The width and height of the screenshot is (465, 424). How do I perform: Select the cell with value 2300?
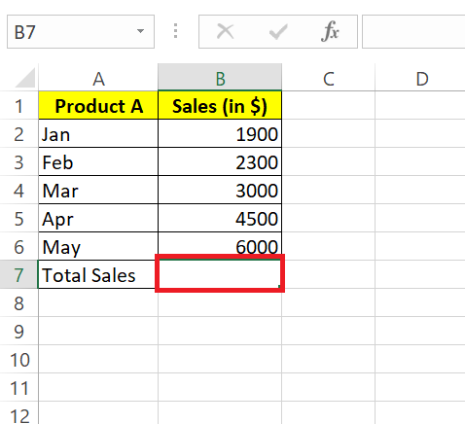pos(220,161)
